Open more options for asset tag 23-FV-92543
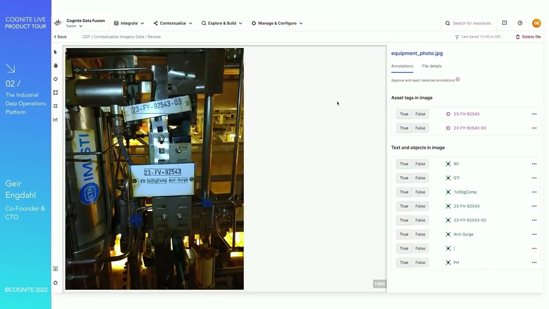Viewport: 549px width, 309px height. coord(534,114)
